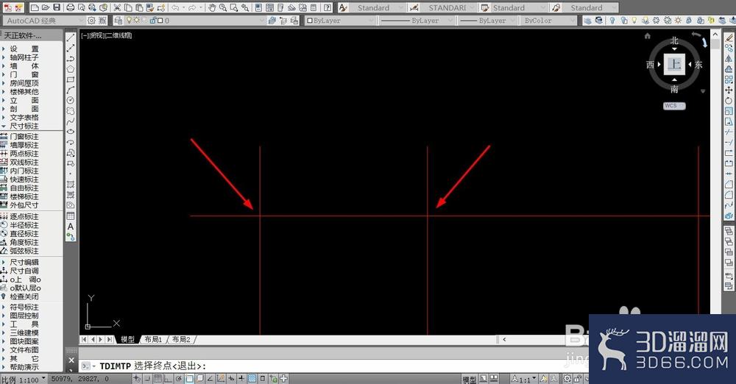The image size is (736, 384).
Task: Click the Zoom Realtime magnifier icon
Action: (x=223, y=7)
